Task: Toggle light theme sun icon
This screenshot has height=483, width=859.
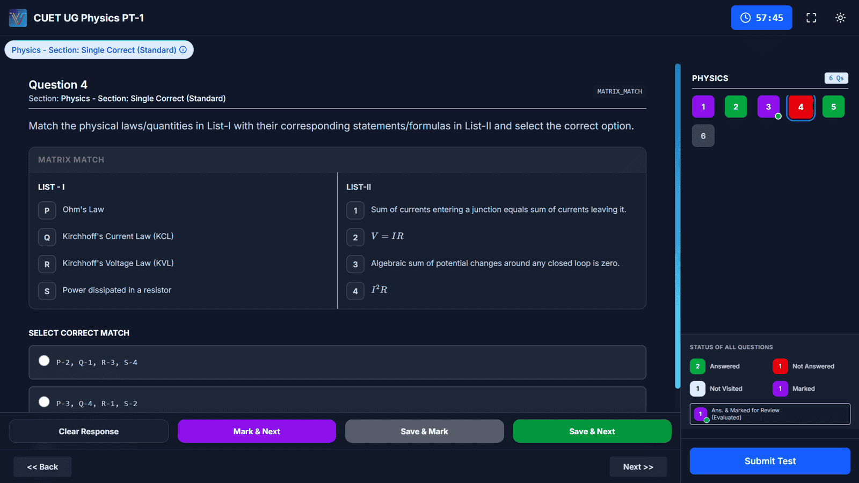Action: [840, 18]
